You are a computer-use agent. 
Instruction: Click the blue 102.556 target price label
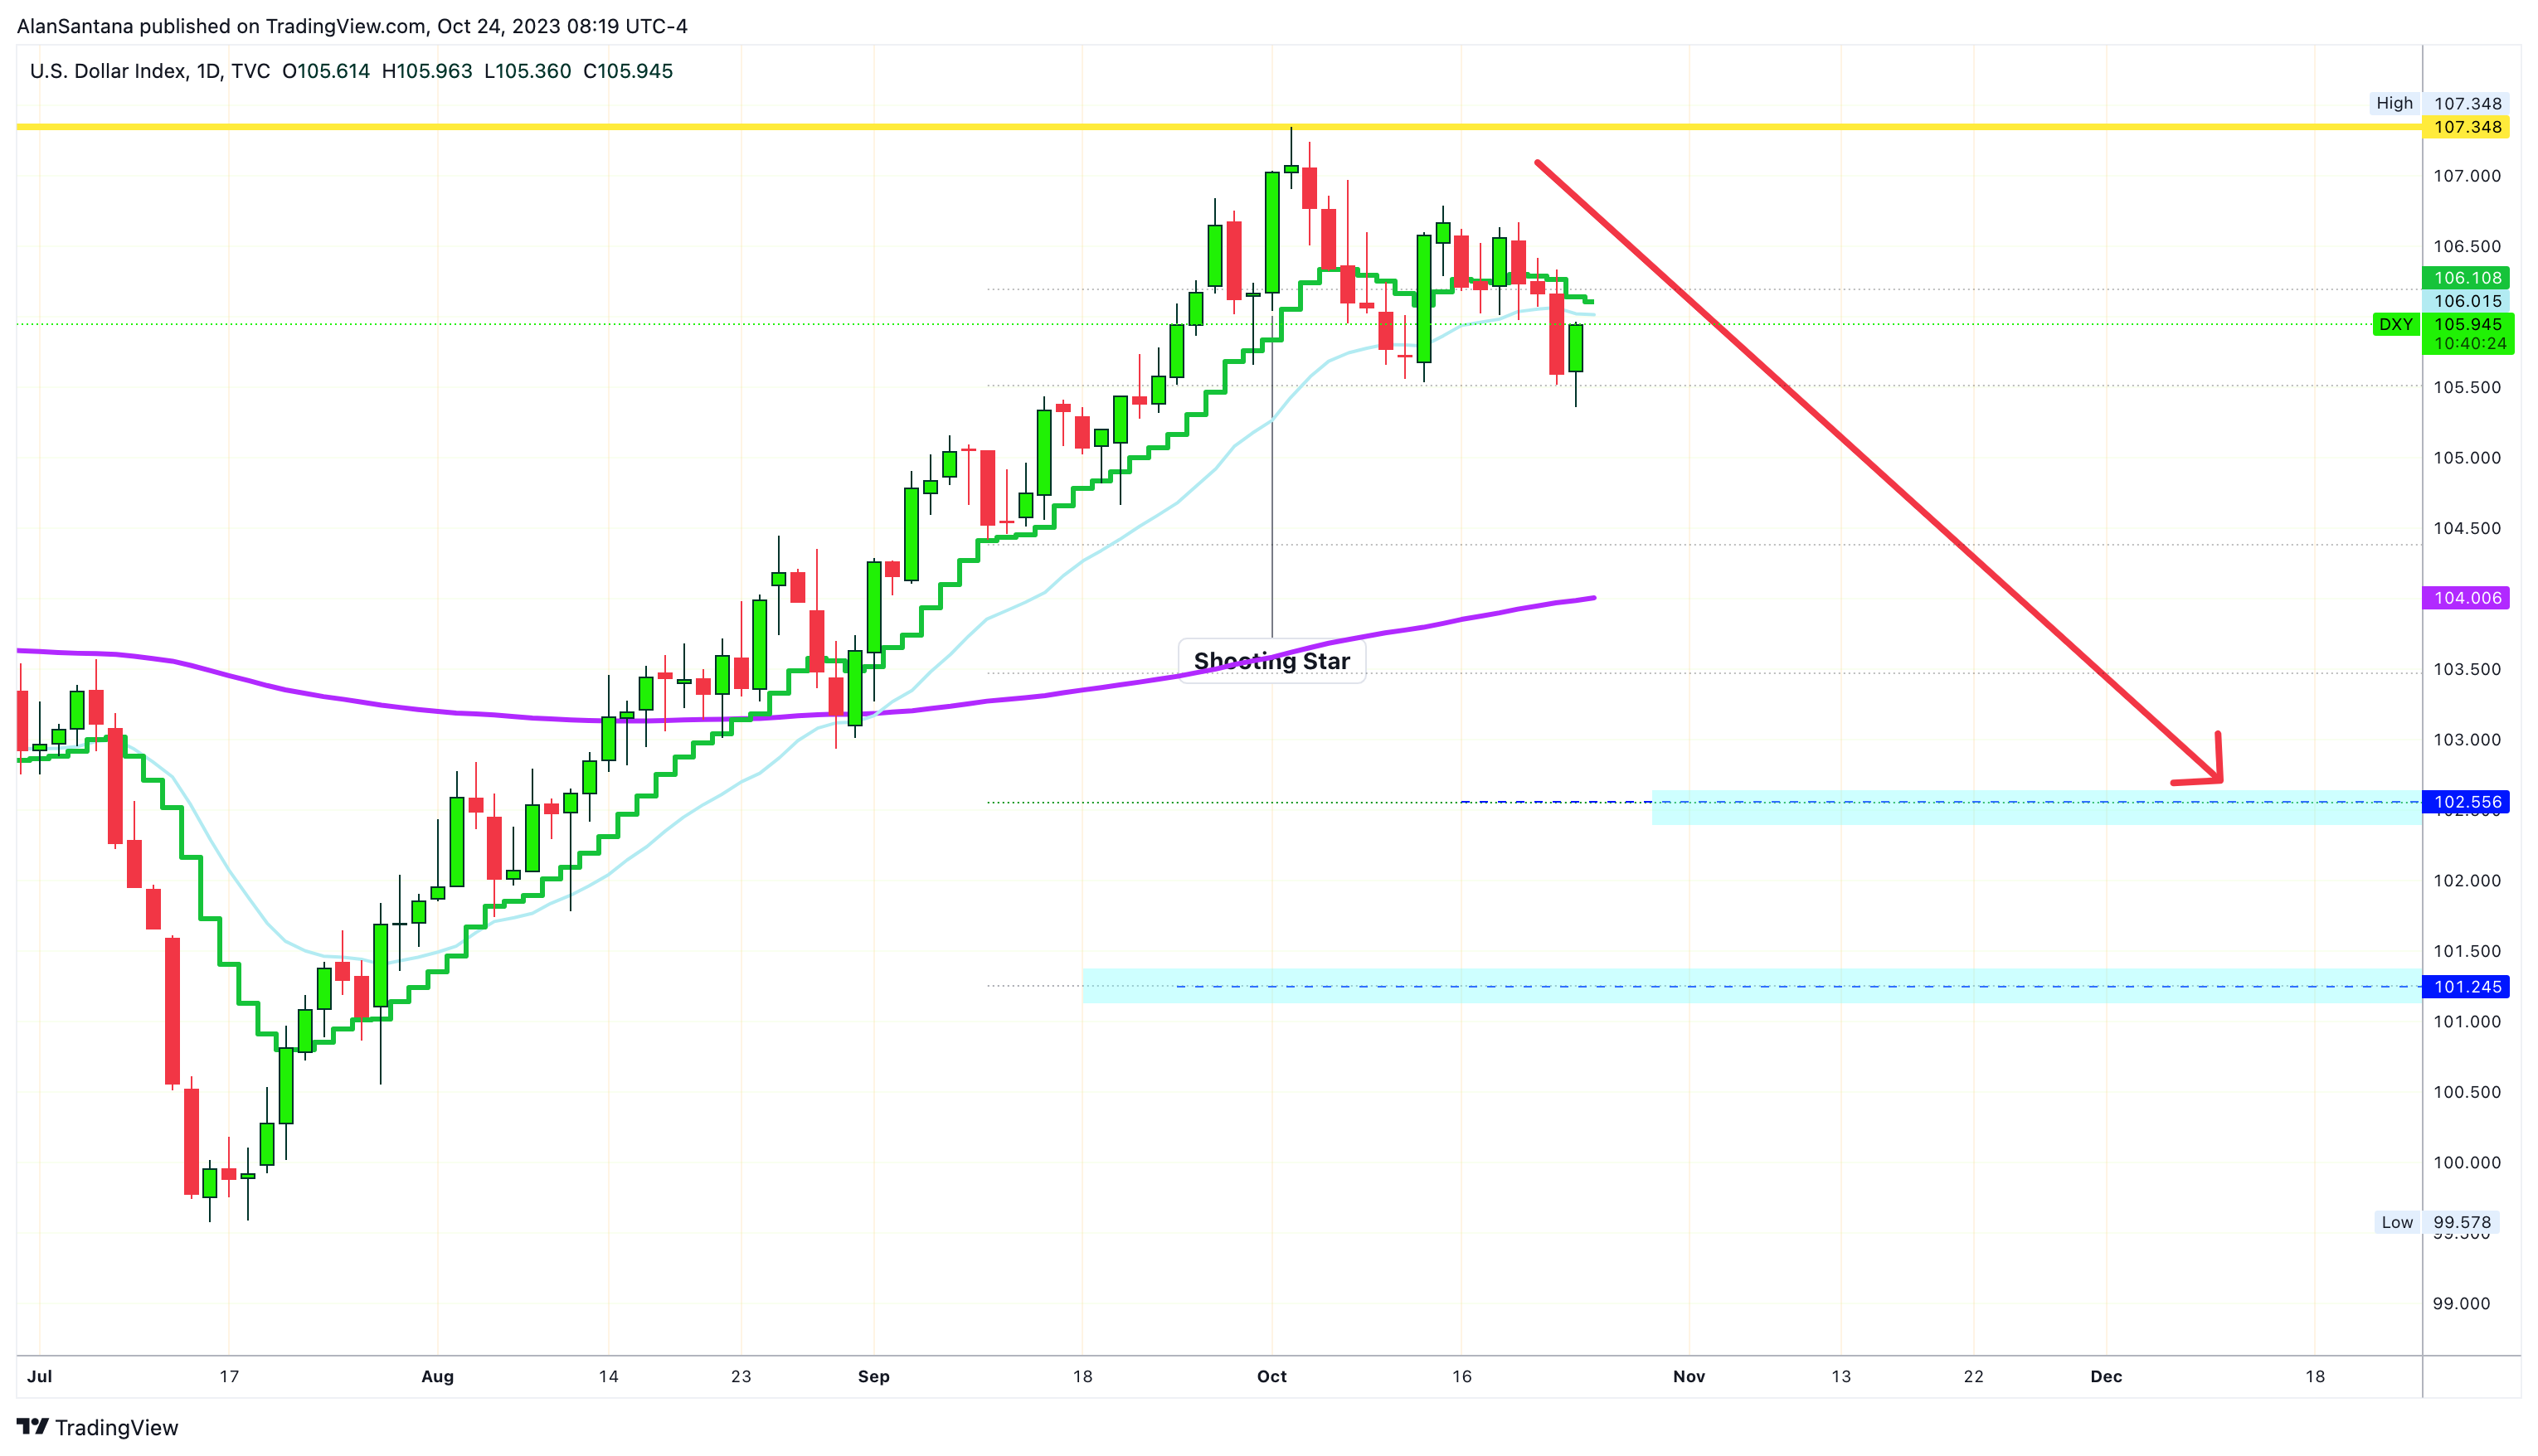click(x=2466, y=802)
